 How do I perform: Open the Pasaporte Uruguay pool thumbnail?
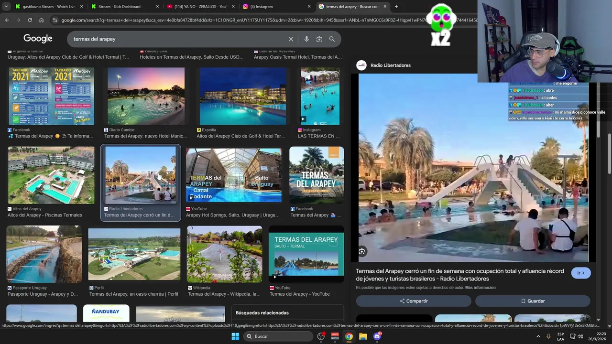click(x=44, y=254)
